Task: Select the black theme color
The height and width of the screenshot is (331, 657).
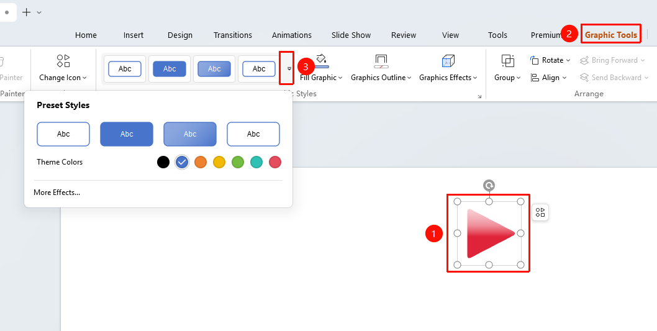Action: click(x=163, y=162)
